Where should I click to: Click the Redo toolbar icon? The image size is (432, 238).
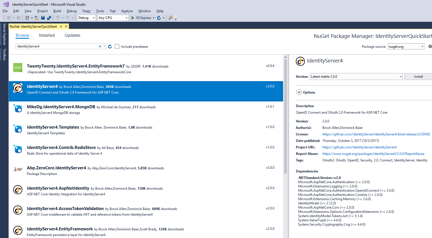[x=68, y=18]
